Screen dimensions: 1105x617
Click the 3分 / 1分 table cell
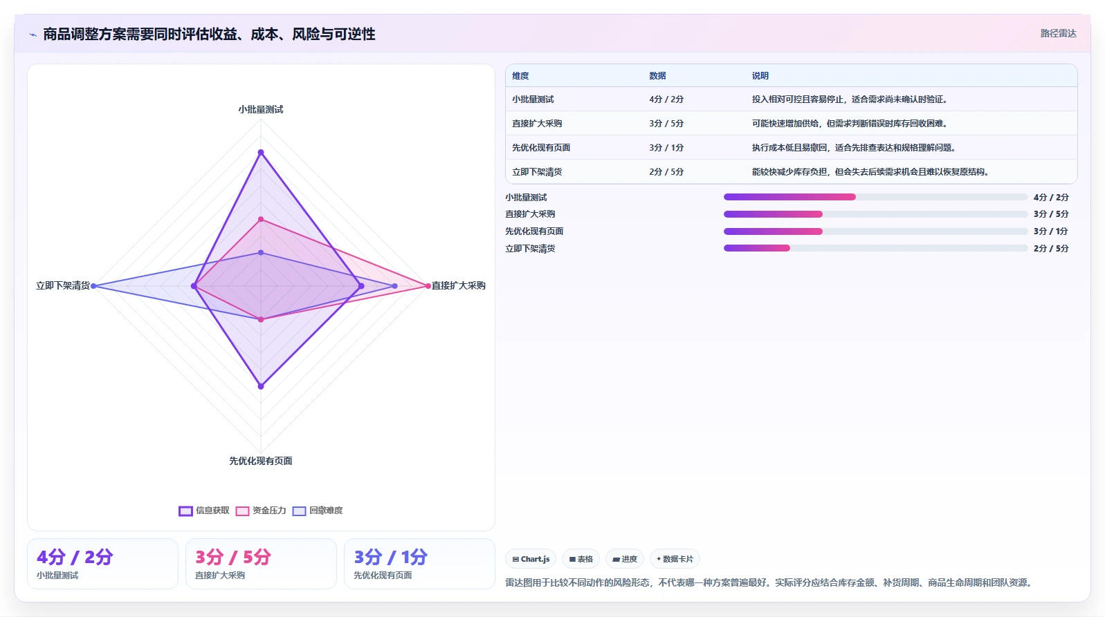[666, 148]
